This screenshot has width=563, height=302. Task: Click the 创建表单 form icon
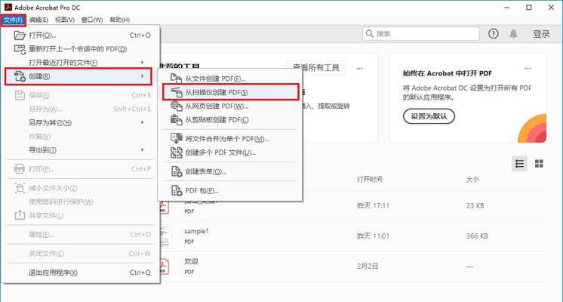pyautogui.click(x=177, y=171)
